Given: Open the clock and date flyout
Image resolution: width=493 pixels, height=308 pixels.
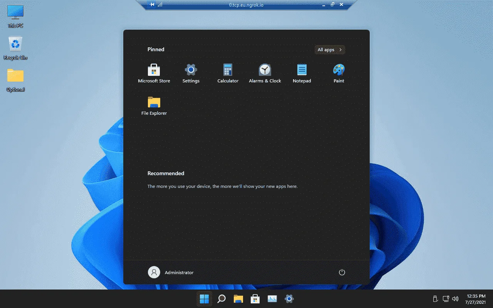Looking at the screenshot, I should tap(476, 299).
